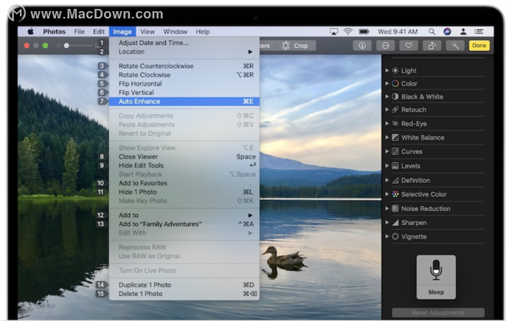
Task: Expand the Sharpen section
Action: pyautogui.click(x=387, y=222)
